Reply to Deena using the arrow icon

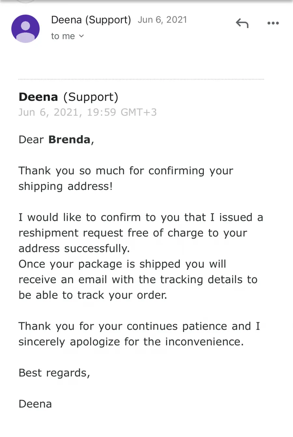[242, 23]
